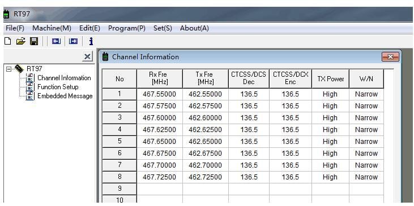Close the Channel Information window
The image size is (414, 206).
click(390, 57)
